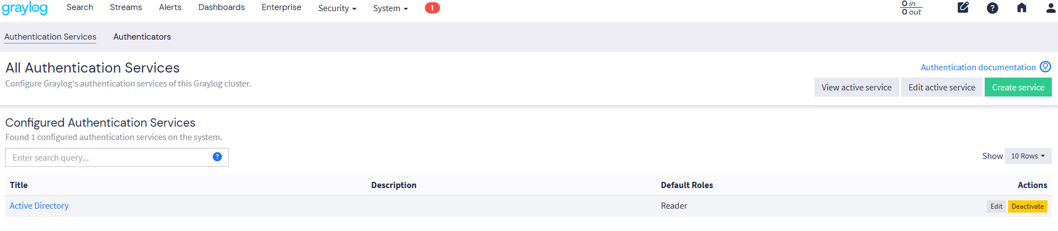The width and height of the screenshot is (1058, 231).
Task: Open the 10 Rows page size dropdown
Action: (x=1028, y=156)
